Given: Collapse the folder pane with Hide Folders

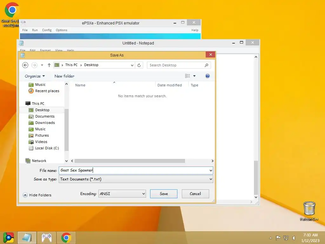Looking at the screenshot, I should (37, 195).
